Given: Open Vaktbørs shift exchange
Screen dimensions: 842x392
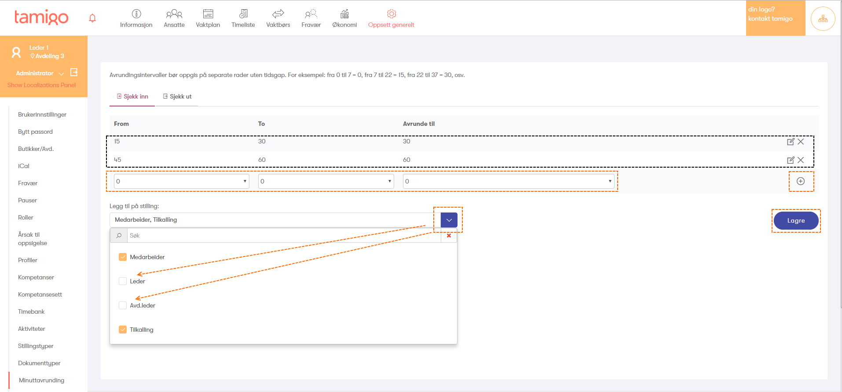Looking at the screenshot, I should coord(278,18).
